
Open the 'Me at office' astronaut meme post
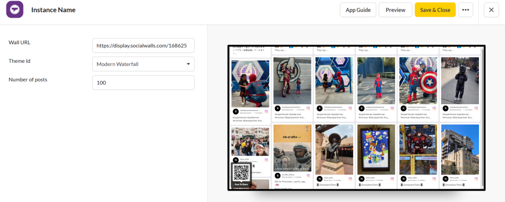(x=292, y=146)
